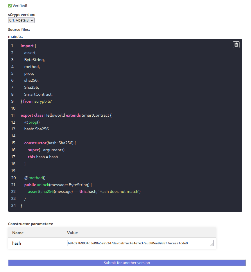The height and width of the screenshot is (272, 251).
Task: Click the Constructor parameters heading
Action: [31, 224]
